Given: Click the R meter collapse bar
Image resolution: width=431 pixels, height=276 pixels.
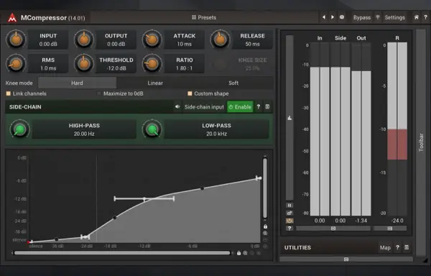Looking at the screenshot, I should (389, 229).
